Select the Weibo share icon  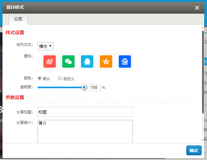point(50,62)
